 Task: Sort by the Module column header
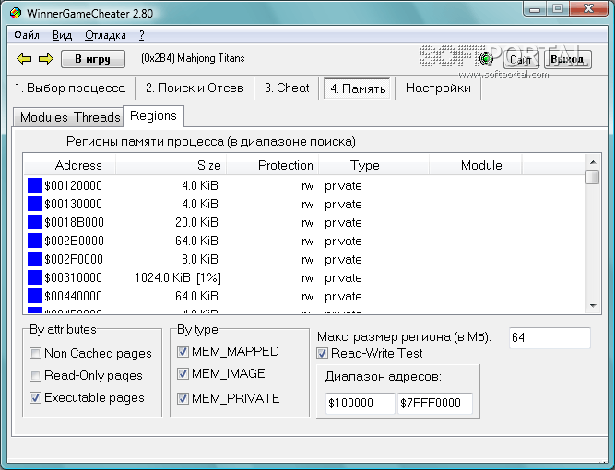pos(475,165)
